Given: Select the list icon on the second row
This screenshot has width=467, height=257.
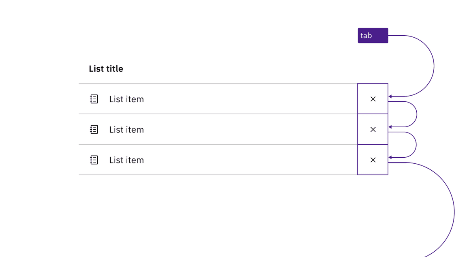Looking at the screenshot, I should [94, 129].
